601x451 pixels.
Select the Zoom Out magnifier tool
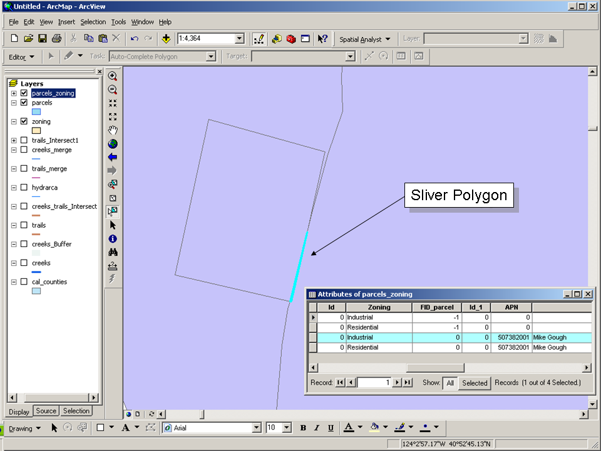point(113,89)
